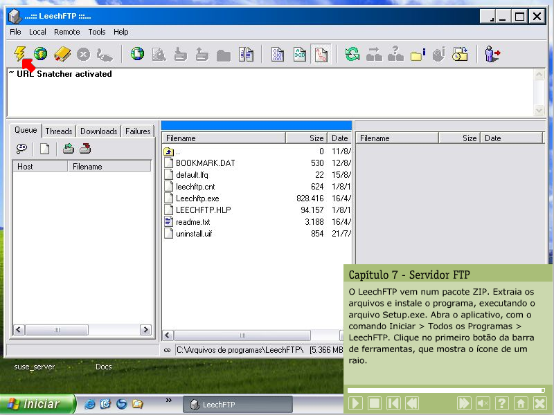Click the lightning bolt Connect icon
Viewport: 554px width, 415px height.
(19, 53)
